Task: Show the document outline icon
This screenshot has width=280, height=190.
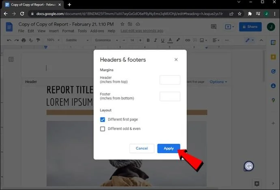Action: click(11, 59)
